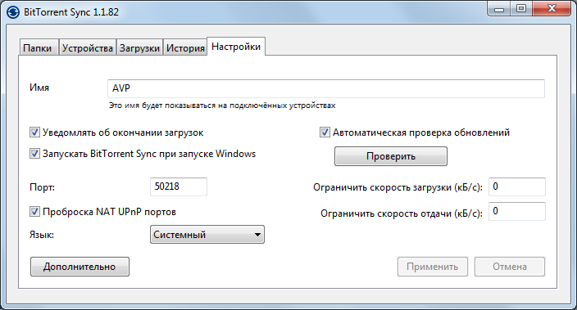Toggle Уведомлять об окончании загрузок checkbox
This screenshot has width=577, height=310.
[34, 133]
